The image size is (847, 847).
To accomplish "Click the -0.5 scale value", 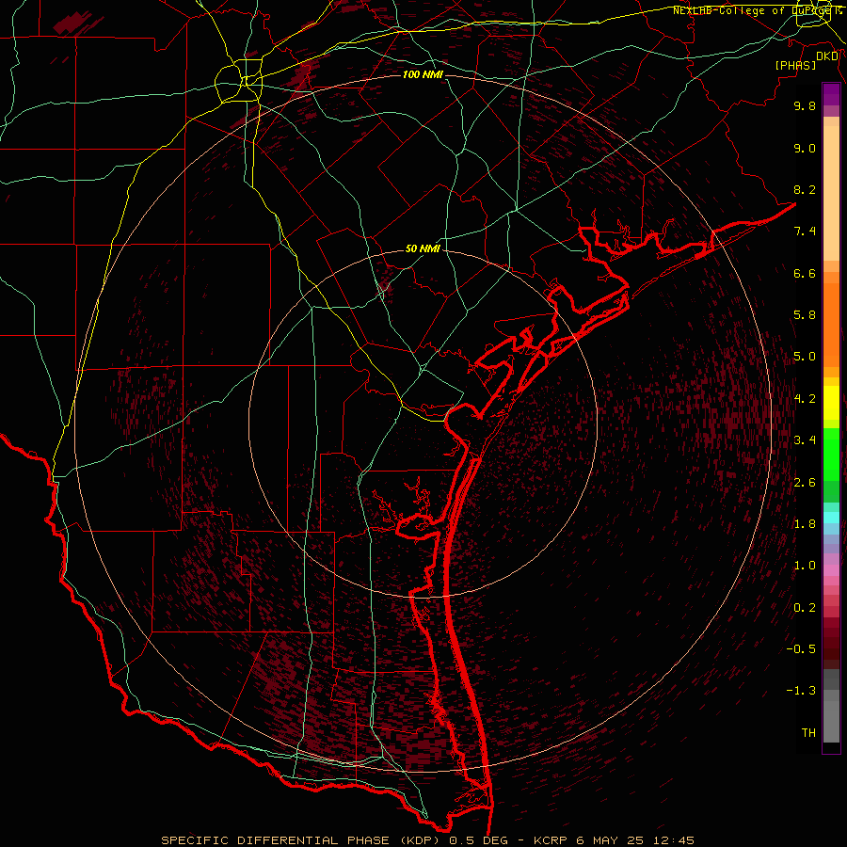I will pos(801,649).
